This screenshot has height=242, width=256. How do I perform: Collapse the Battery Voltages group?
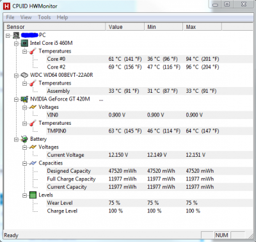(25, 147)
